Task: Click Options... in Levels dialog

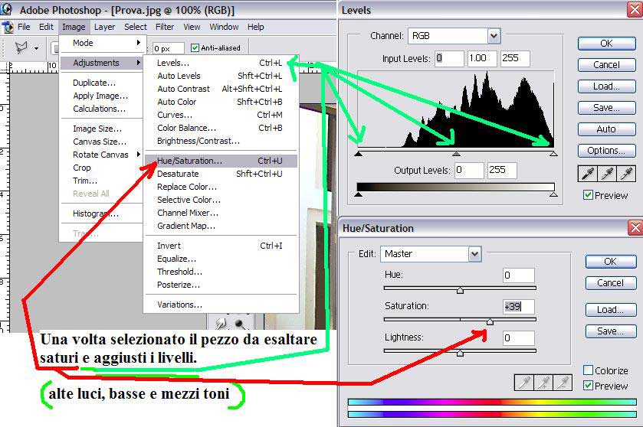Action: 606,150
